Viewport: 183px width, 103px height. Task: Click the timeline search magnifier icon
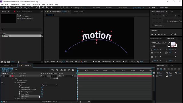pyautogui.click(x=16, y=70)
